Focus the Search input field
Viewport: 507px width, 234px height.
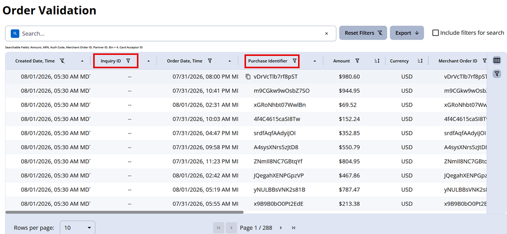tap(171, 33)
